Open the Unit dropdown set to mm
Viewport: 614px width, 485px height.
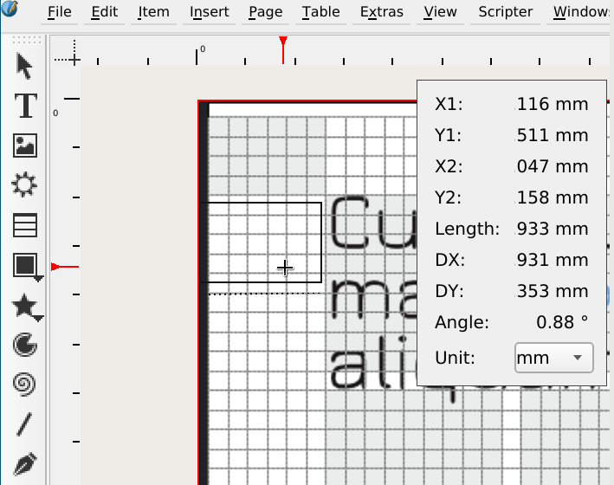tap(553, 358)
